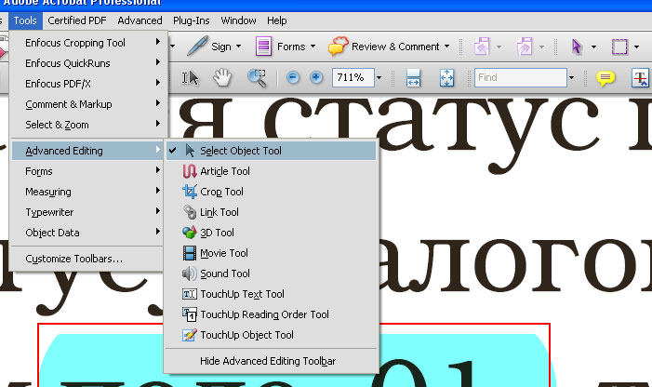Open the Certified PDF menu
This screenshot has height=387, width=652.
[77, 20]
